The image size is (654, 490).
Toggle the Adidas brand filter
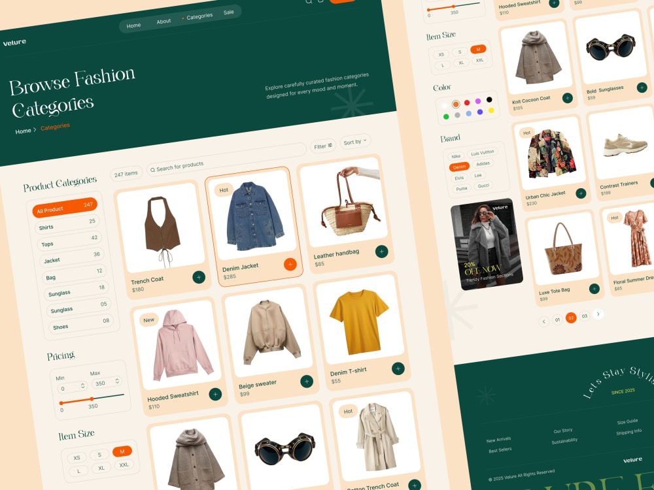point(483,164)
